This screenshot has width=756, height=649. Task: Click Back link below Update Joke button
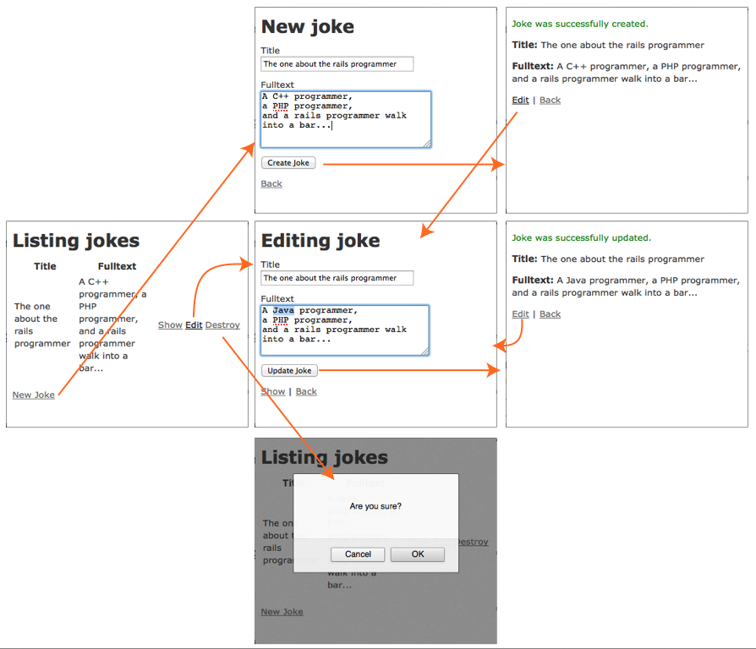(306, 391)
